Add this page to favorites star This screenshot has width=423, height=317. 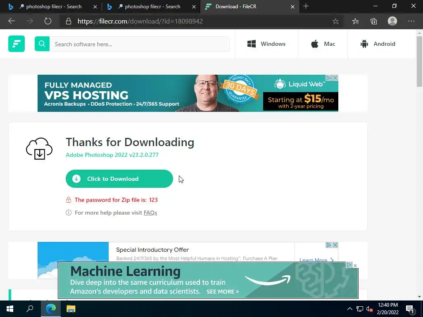[x=335, y=21]
